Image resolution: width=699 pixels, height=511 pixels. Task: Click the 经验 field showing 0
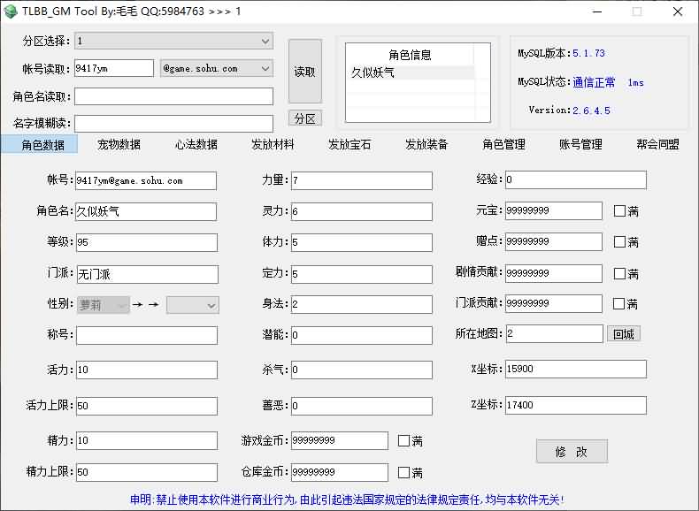[x=575, y=179]
